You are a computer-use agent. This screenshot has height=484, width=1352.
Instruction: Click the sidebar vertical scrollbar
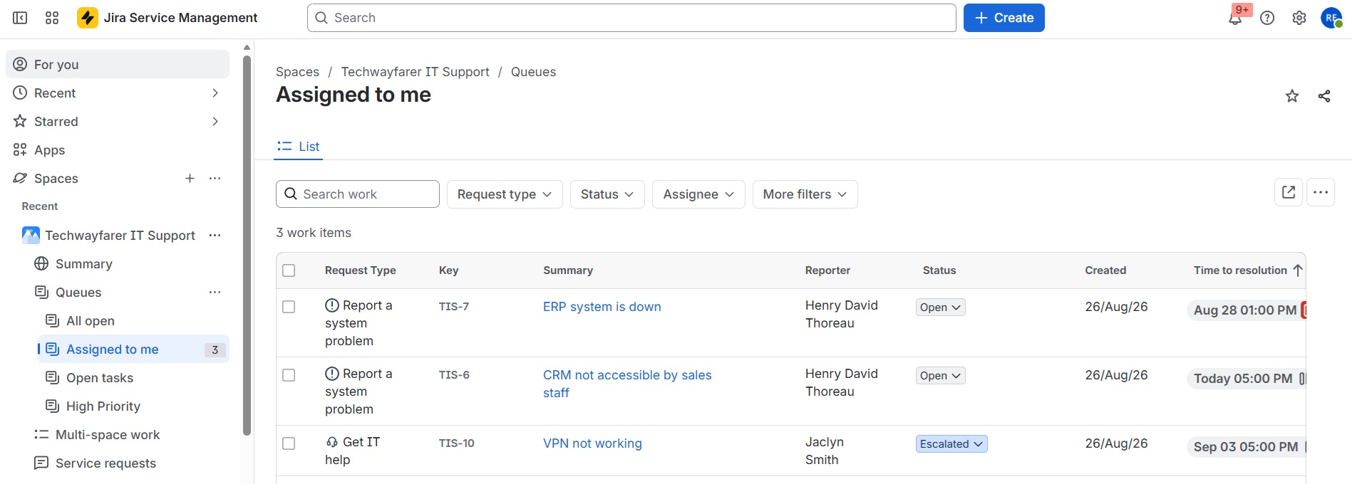click(x=247, y=246)
